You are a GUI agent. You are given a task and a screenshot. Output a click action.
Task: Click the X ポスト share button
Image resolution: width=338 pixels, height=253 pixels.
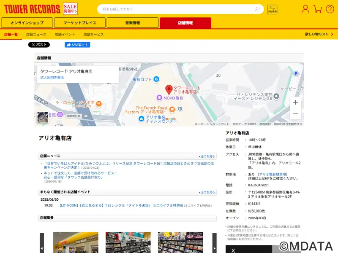pos(39,45)
